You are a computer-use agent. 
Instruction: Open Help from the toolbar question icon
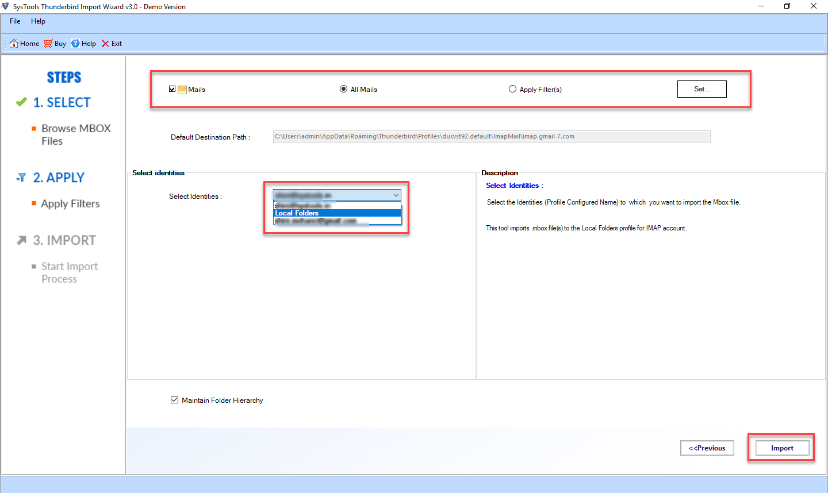75,44
